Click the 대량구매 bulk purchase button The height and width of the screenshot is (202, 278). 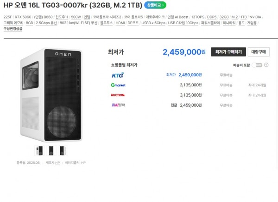click(259, 52)
